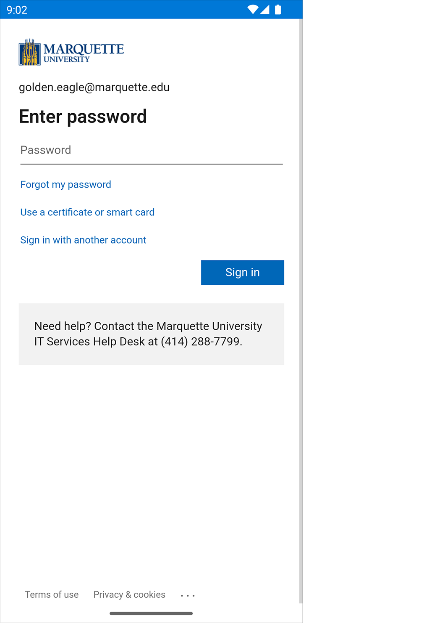Tap the battery status icon
This screenshot has height=623, width=429.
click(277, 9)
